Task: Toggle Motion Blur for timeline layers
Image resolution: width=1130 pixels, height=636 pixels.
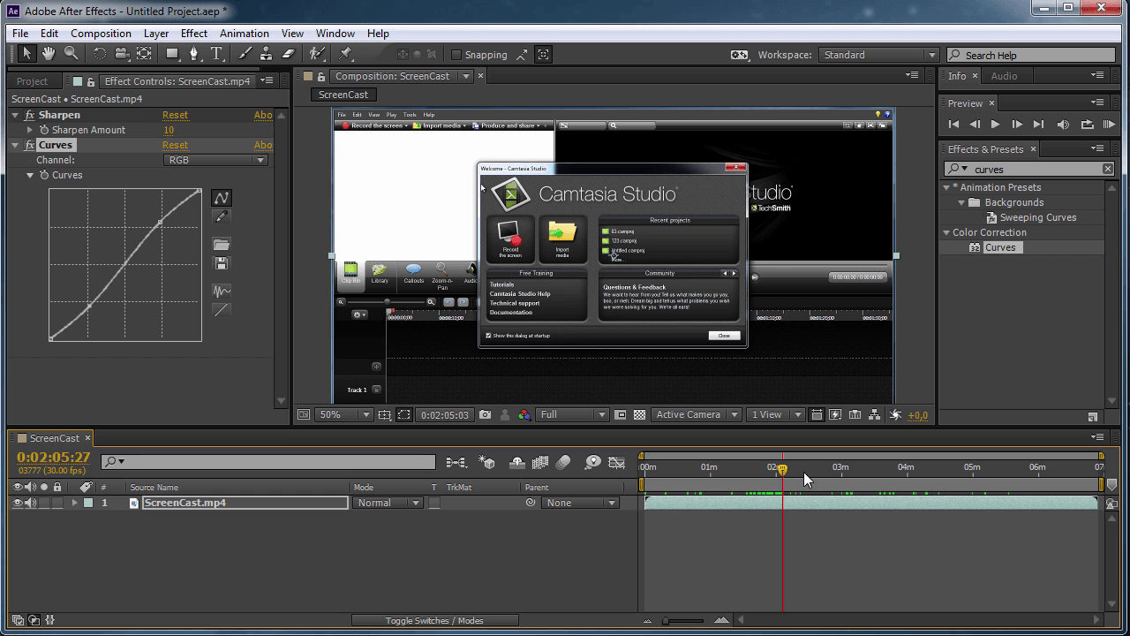Action: click(x=563, y=462)
